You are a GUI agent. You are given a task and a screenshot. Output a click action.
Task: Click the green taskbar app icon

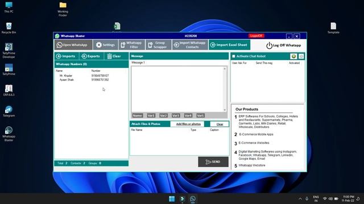click(183, 199)
